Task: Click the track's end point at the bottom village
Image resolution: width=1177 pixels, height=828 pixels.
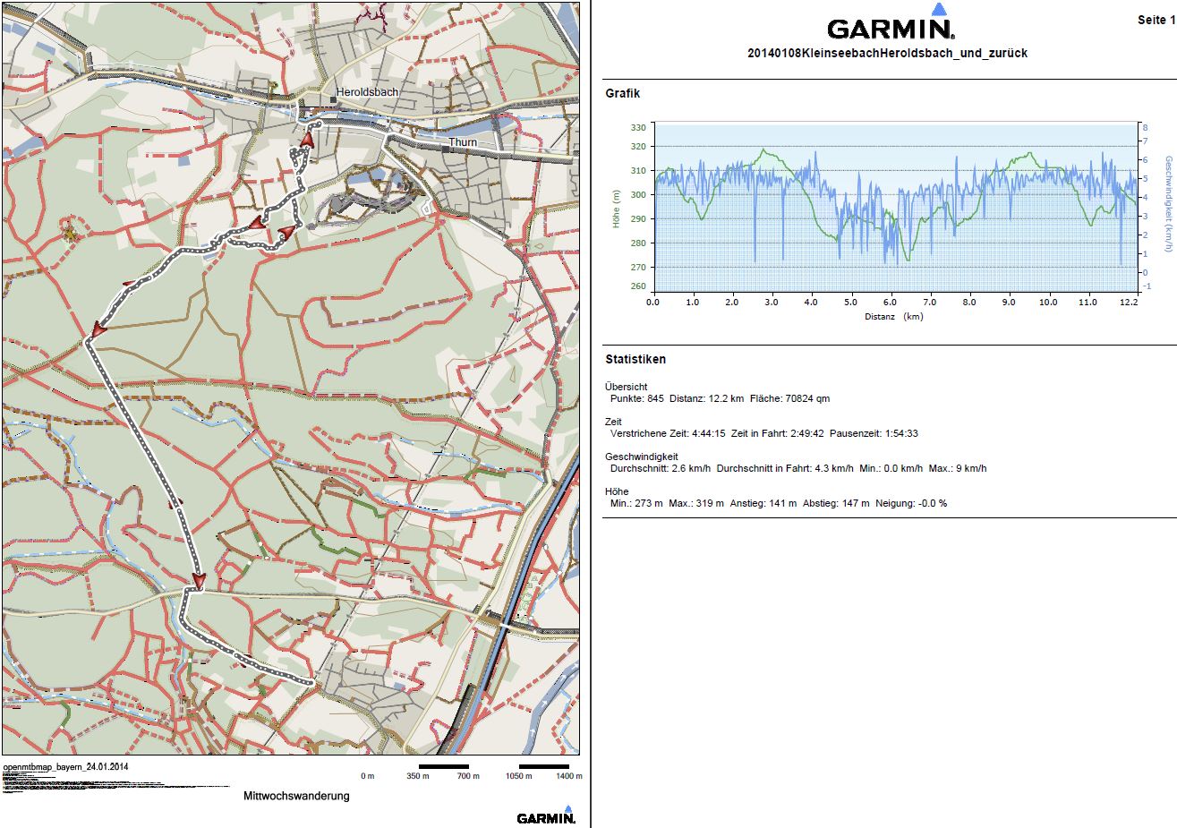Action: 311,683
